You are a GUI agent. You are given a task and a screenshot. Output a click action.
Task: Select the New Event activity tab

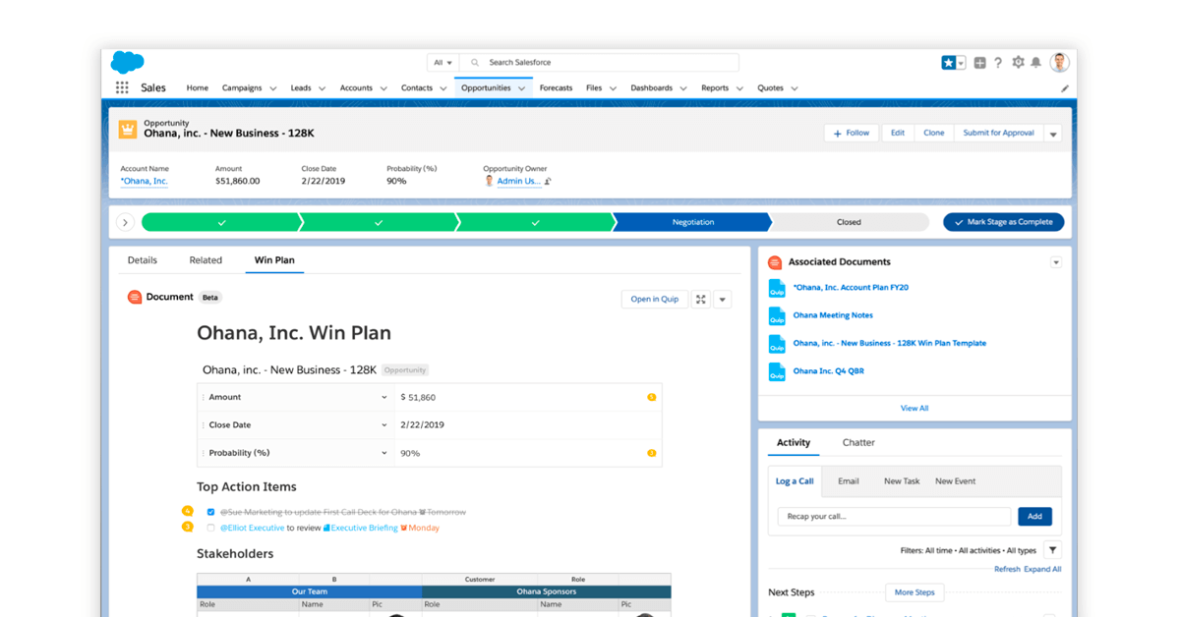(x=955, y=481)
